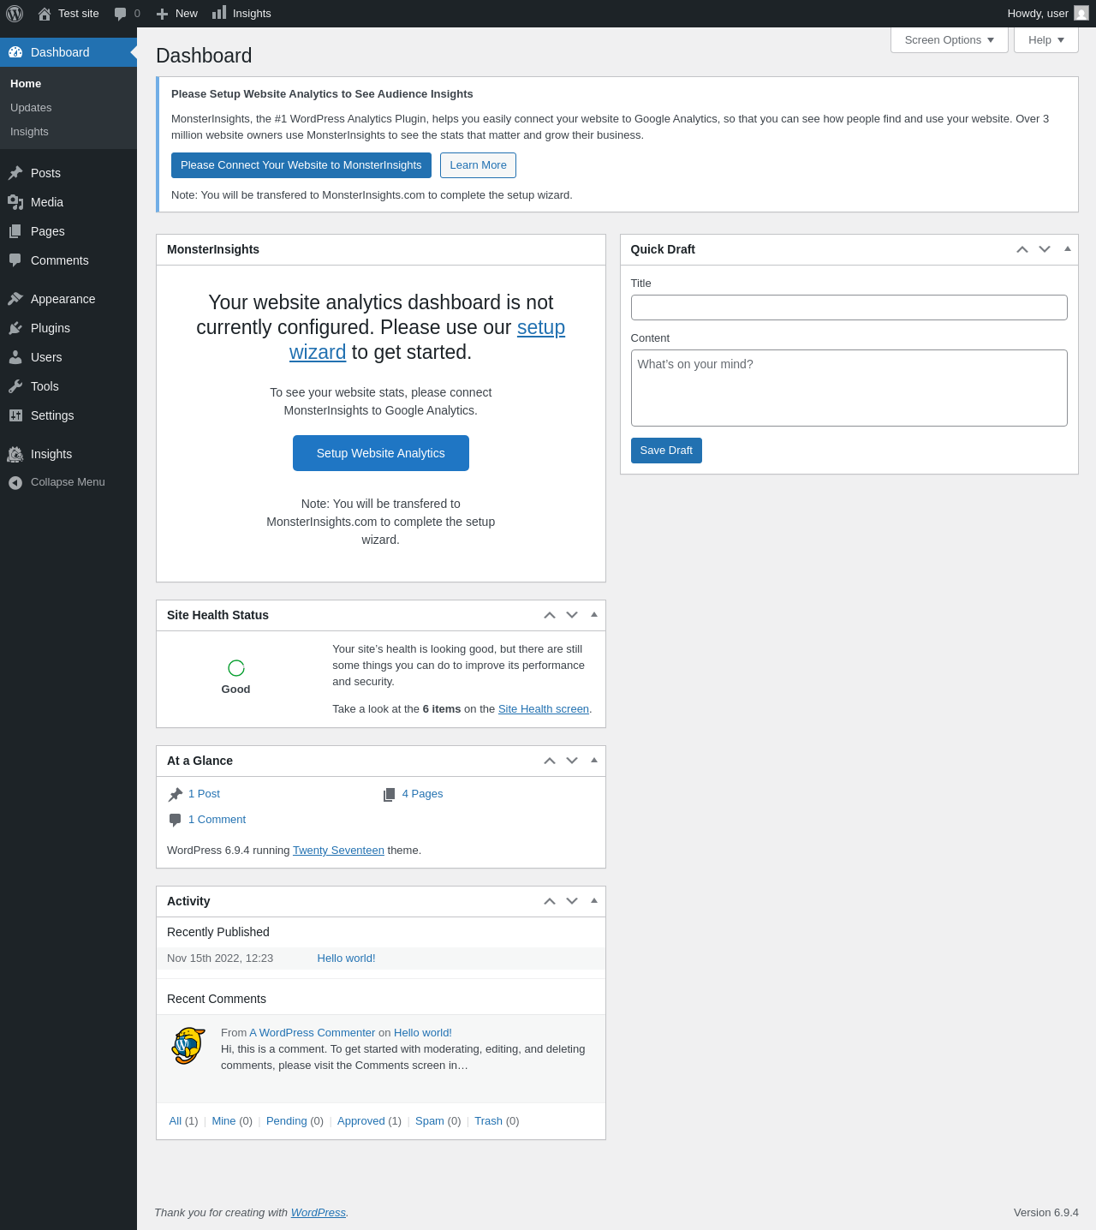1096x1230 pixels.
Task: Open the comments bubble icon in admin bar
Action: [x=121, y=14]
